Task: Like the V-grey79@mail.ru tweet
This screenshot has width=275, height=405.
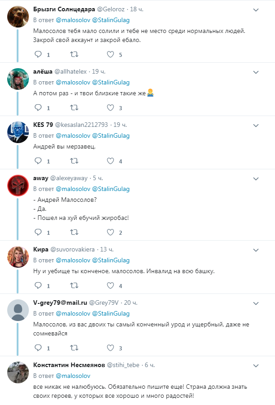Action: (x=110, y=348)
